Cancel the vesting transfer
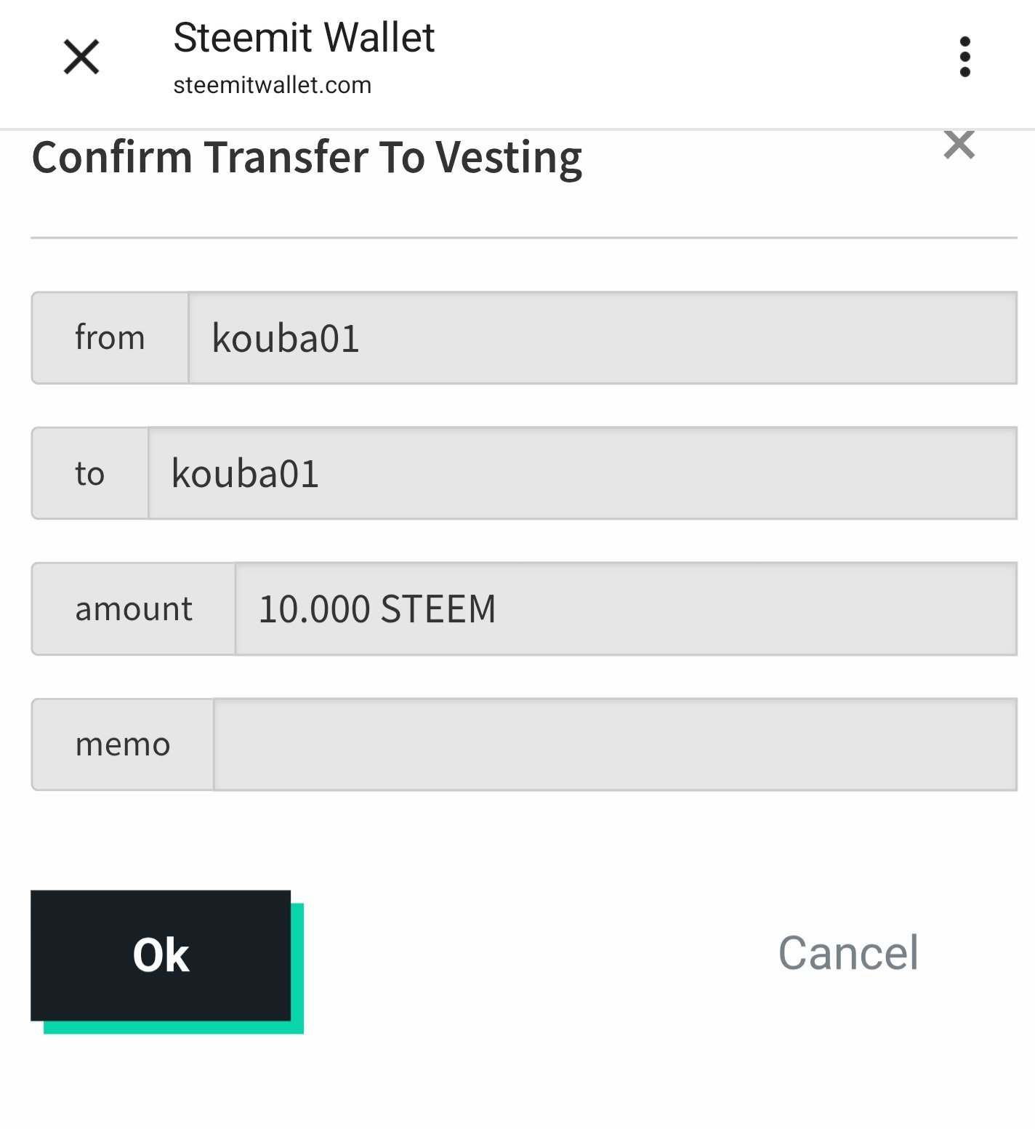 coord(847,953)
